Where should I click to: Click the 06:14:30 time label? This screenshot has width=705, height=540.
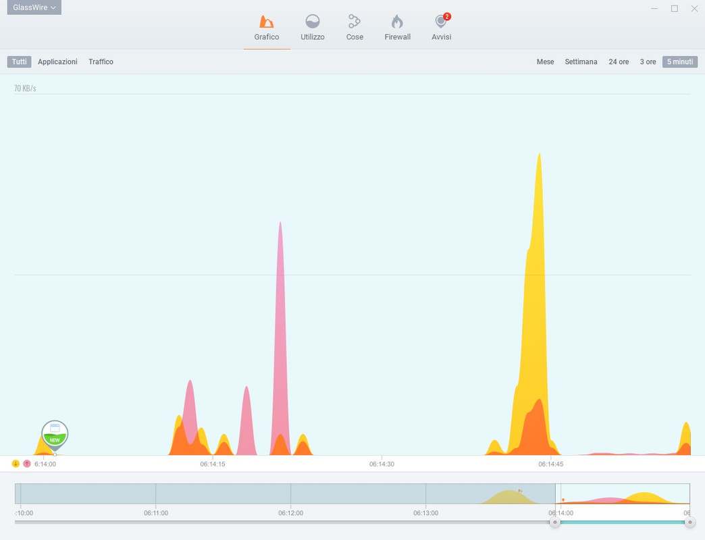(x=382, y=464)
